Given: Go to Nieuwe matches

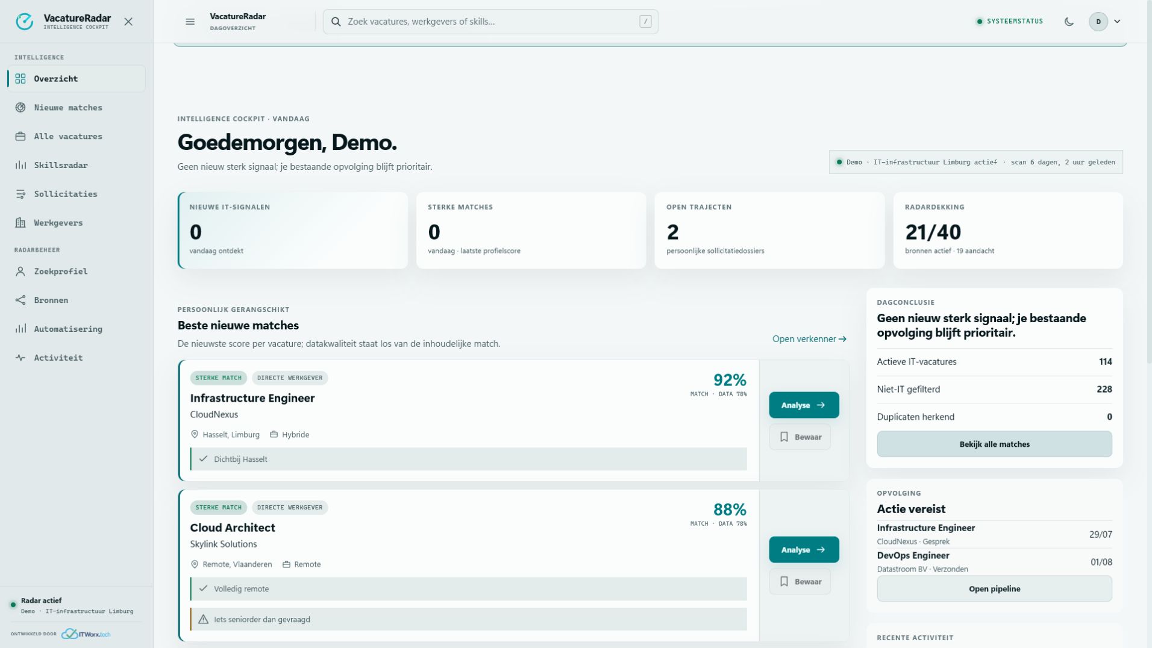Looking at the screenshot, I should [x=77, y=108].
